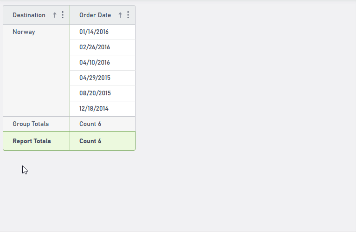The image size is (356, 232).
Task: Select the 01/14/2016 order date cell
Action: (95, 32)
